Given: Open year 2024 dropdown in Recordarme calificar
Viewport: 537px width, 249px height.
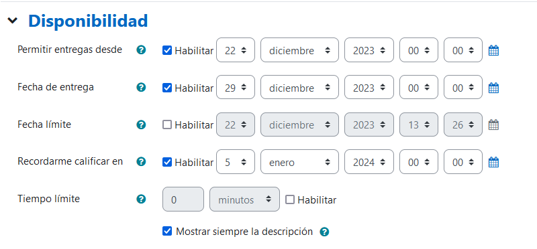Looking at the screenshot, I should [369, 162].
